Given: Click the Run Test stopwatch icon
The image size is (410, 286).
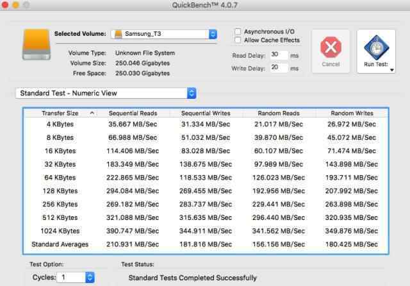Looking at the screenshot, I should tap(376, 47).
